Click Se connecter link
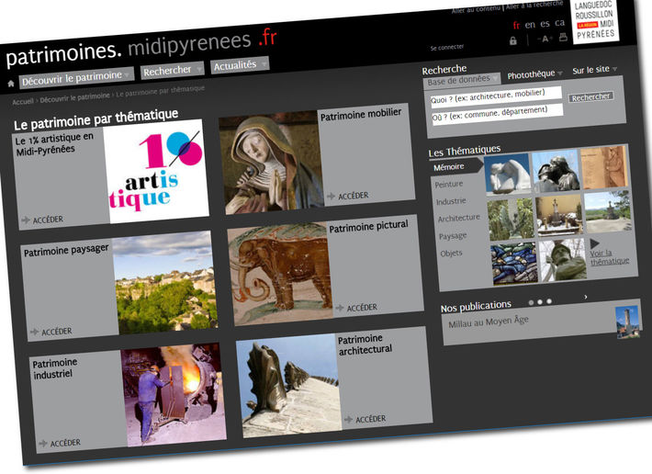The image size is (652, 474). tap(447, 48)
